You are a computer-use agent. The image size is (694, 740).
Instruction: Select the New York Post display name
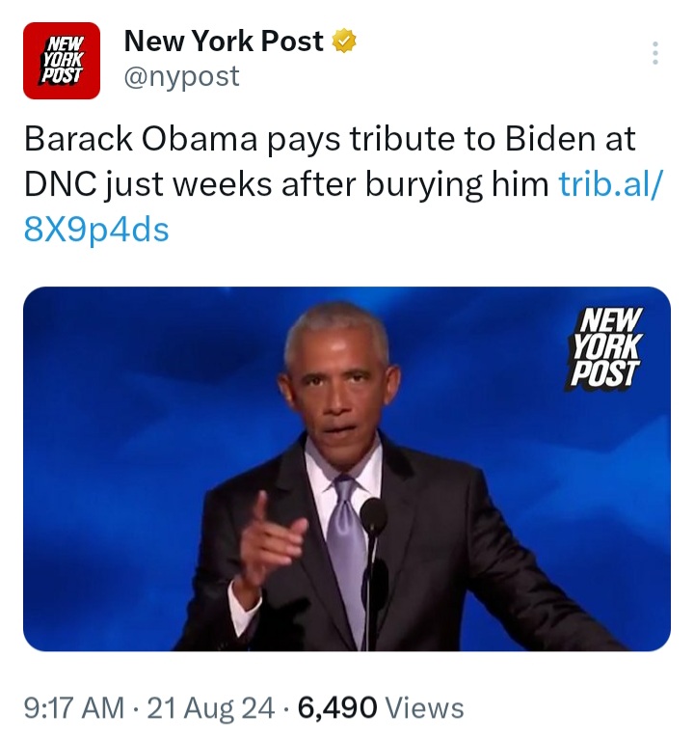coord(224,41)
